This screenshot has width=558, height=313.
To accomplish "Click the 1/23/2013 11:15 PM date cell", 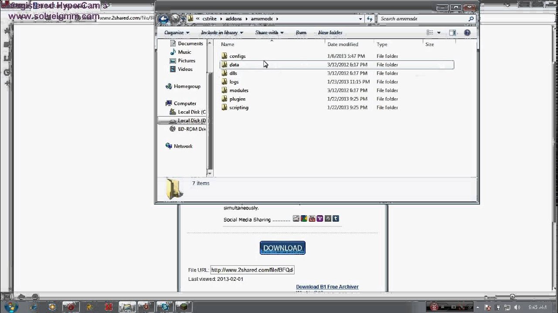I will tap(348, 82).
